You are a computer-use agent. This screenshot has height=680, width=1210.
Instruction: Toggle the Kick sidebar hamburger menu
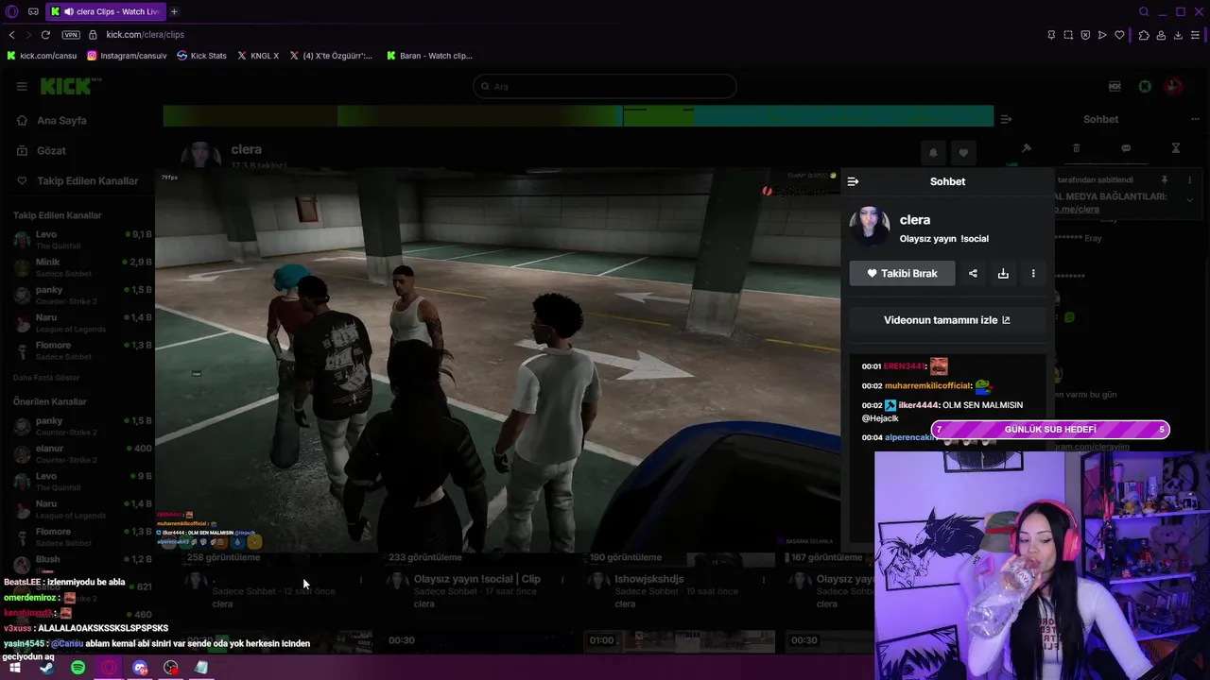[x=22, y=86]
